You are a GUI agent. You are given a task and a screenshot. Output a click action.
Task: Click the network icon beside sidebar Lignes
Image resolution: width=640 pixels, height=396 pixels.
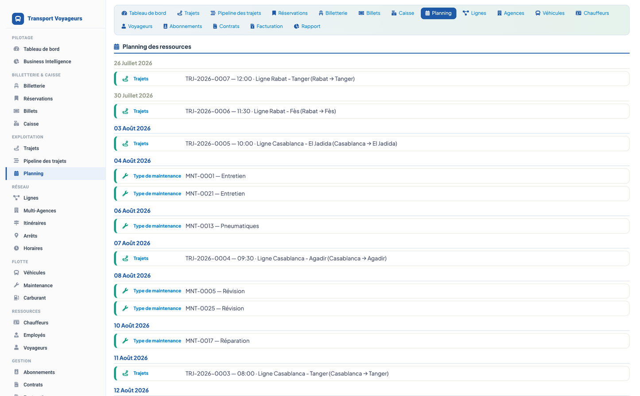click(16, 198)
